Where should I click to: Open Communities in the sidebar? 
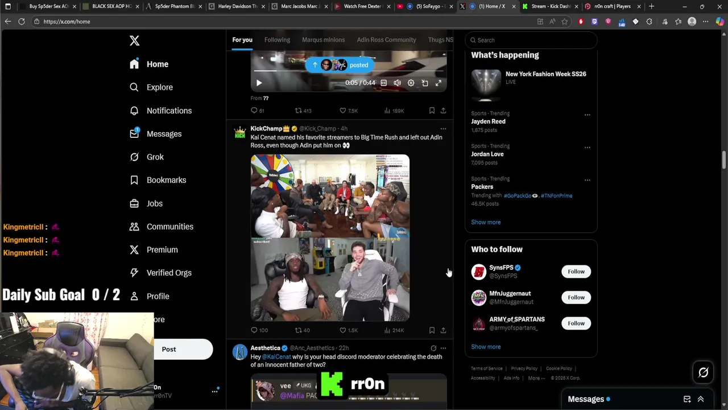(162, 227)
